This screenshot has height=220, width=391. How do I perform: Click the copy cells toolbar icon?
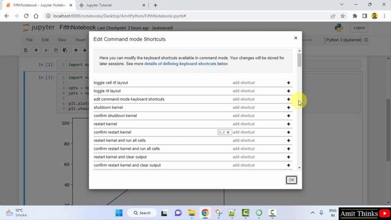(x=56, y=50)
